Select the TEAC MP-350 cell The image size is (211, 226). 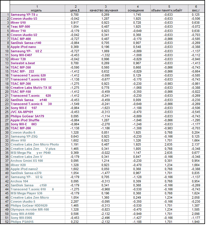(37, 67)
